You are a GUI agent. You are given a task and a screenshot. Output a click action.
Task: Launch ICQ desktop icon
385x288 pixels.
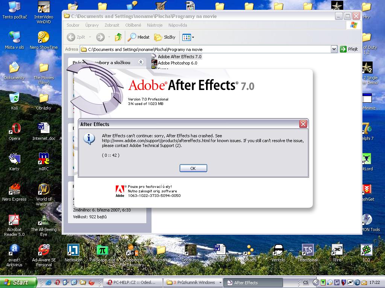[366, 253]
